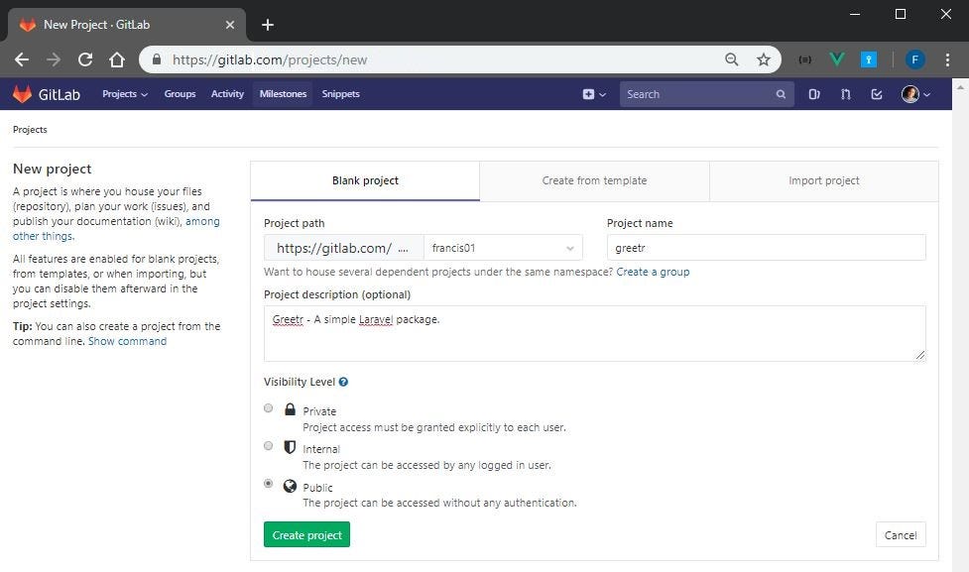Follow the Create a group link
Screen dimensions: 969x572
[x=653, y=272]
